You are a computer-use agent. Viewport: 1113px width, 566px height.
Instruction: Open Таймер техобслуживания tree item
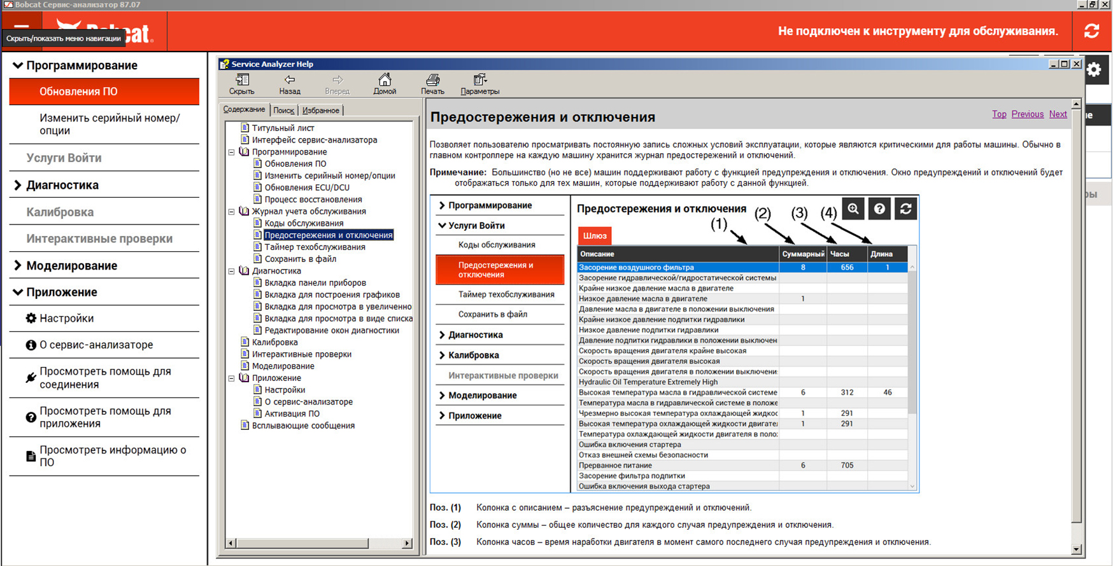315,247
